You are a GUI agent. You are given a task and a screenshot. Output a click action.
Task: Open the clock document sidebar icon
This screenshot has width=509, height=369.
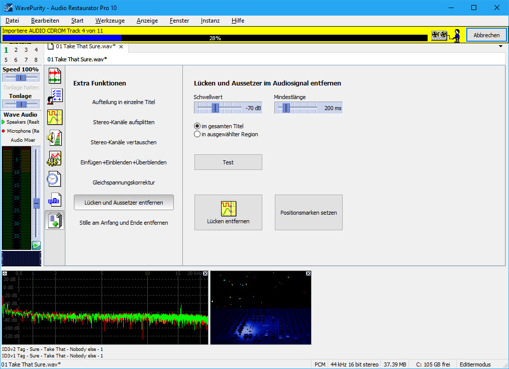(x=54, y=179)
